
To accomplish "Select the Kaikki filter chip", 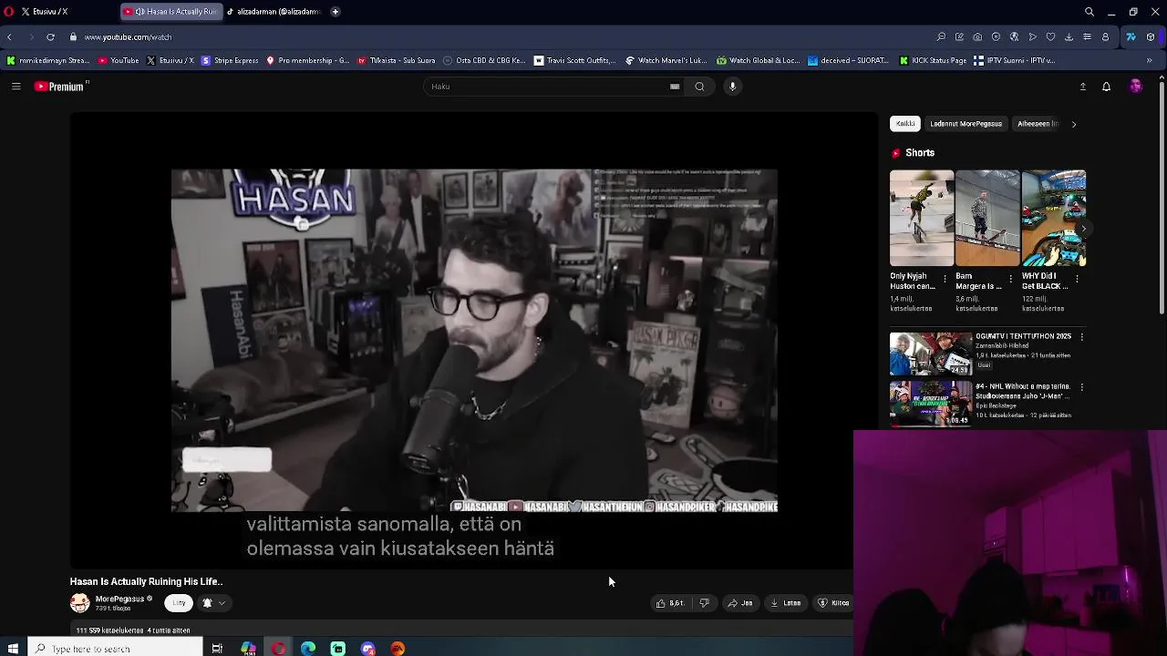I will (905, 124).
